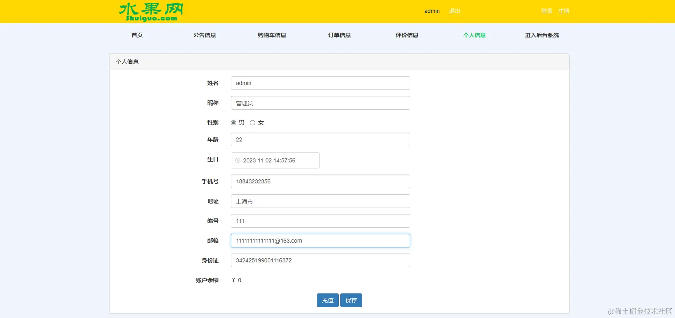Click the 退出 logout link
Screen dimensions: 675x318
click(455, 11)
